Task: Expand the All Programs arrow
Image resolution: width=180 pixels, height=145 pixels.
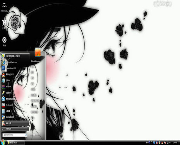Action: coord(15,129)
